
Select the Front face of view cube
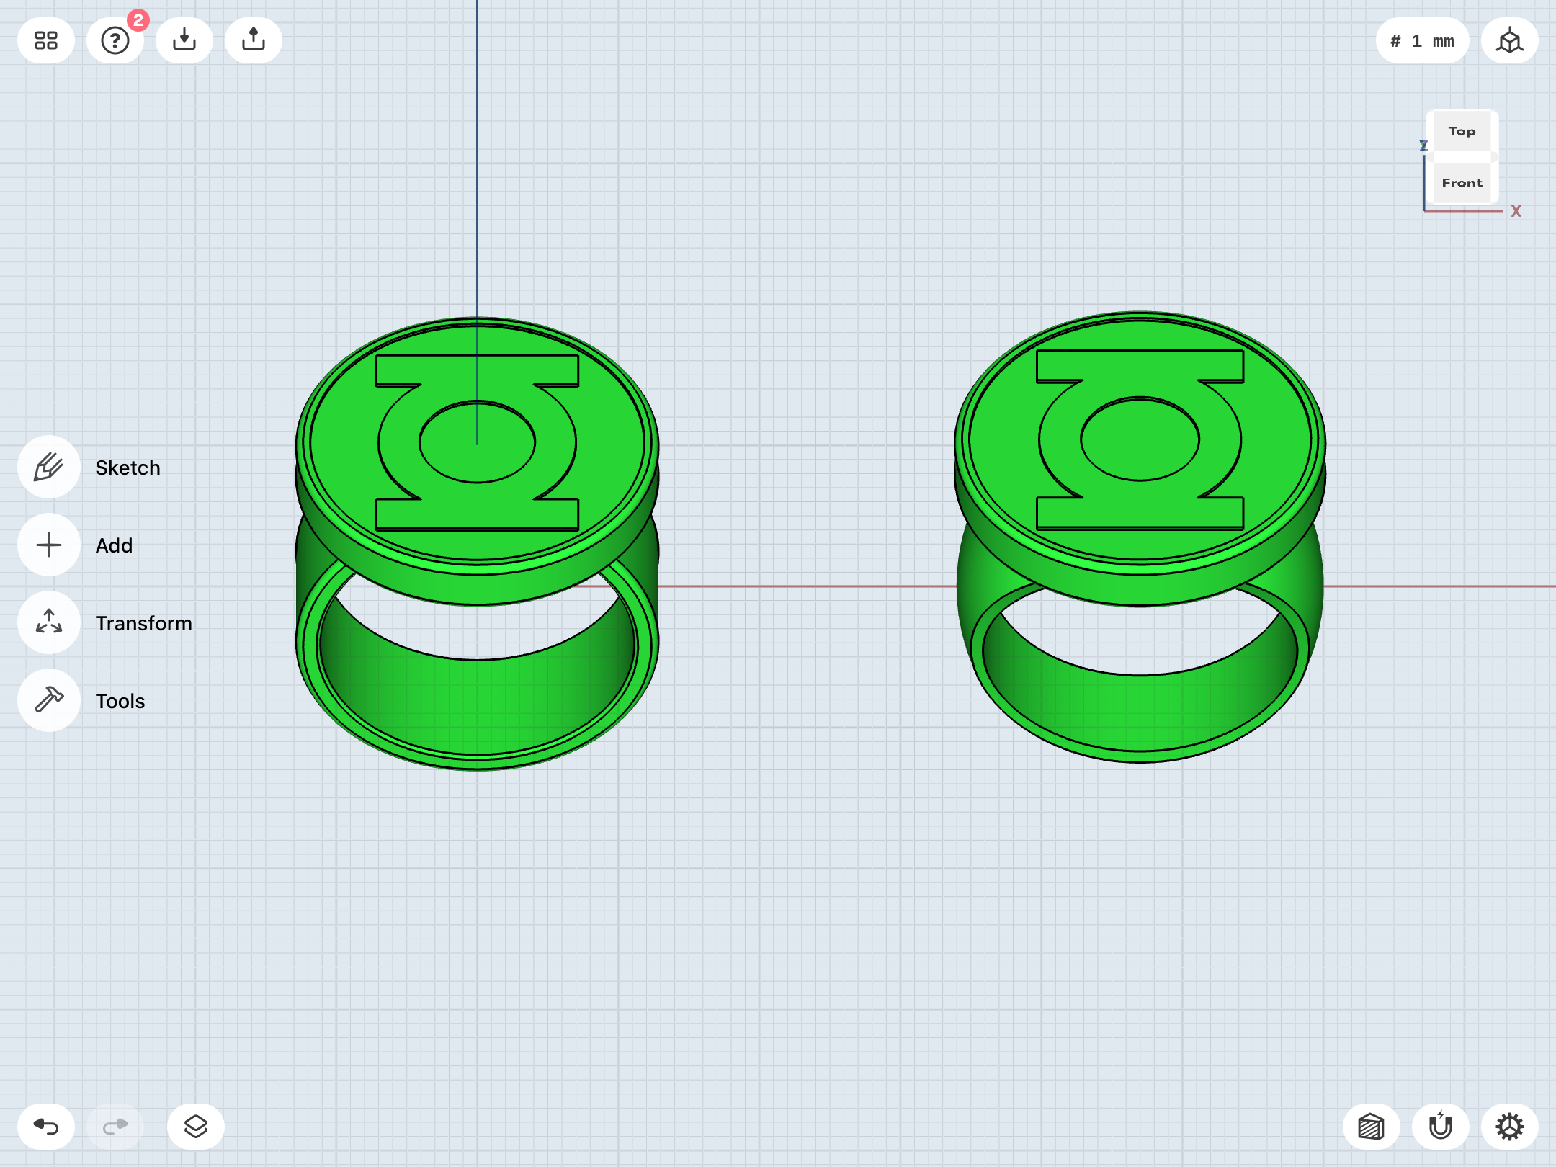click(1462, 183)
